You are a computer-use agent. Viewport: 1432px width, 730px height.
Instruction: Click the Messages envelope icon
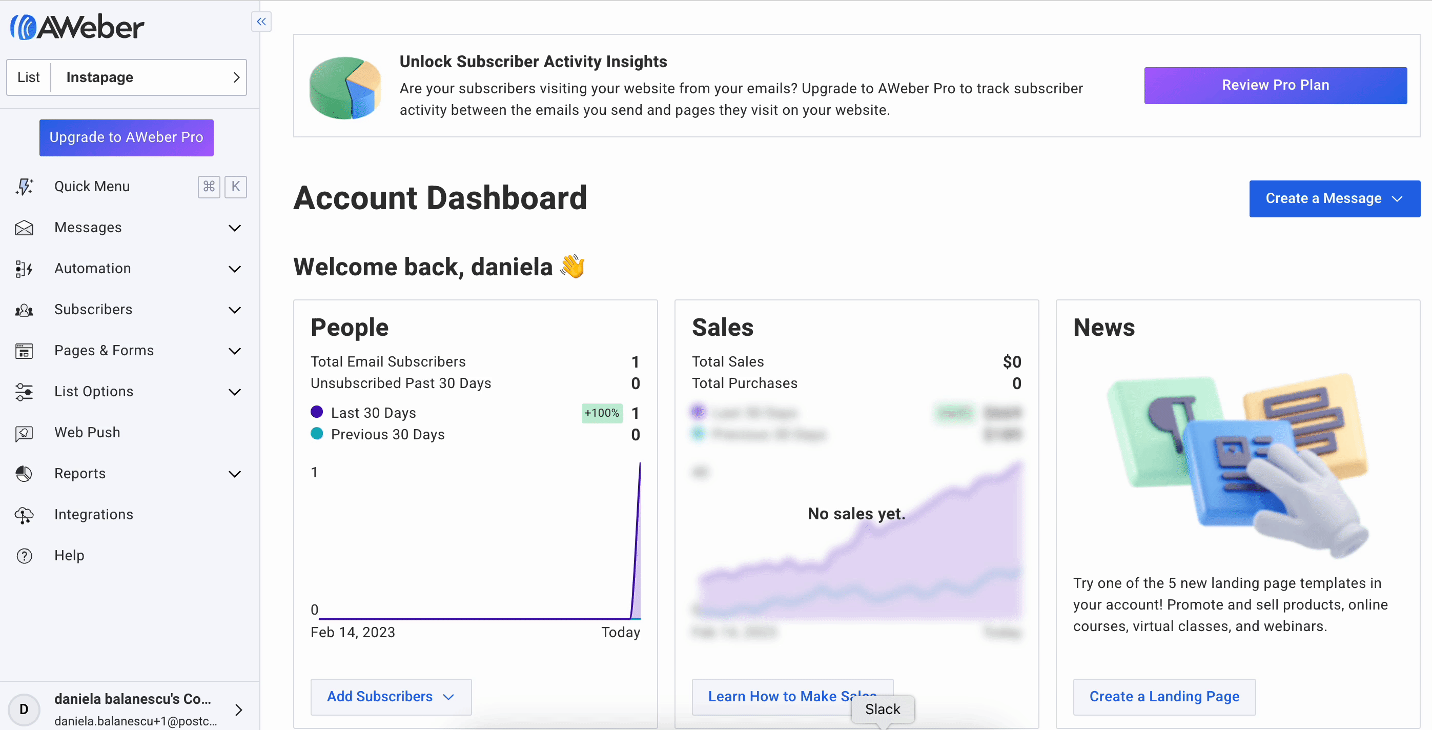coord(24,228)
